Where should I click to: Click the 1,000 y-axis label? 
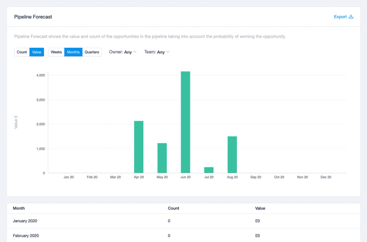tap(40, 149)
